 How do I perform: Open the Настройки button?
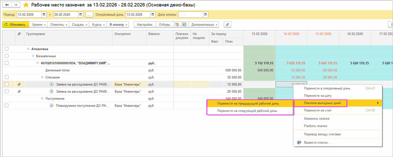click(x=145, y=24)
